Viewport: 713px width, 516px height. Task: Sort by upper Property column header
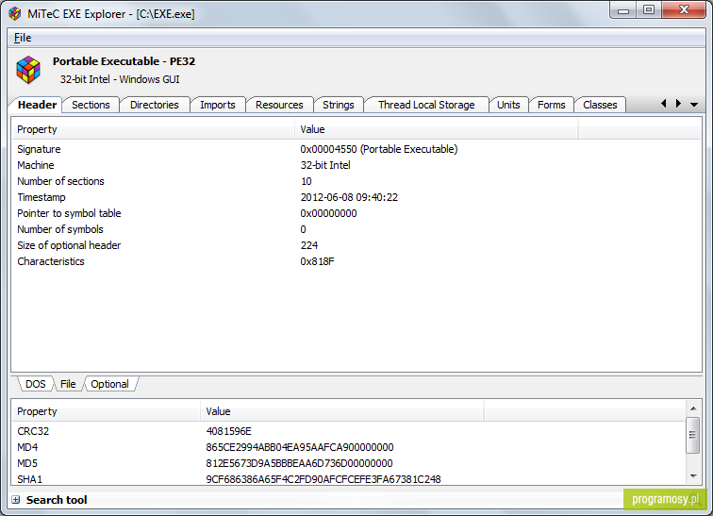153,129
